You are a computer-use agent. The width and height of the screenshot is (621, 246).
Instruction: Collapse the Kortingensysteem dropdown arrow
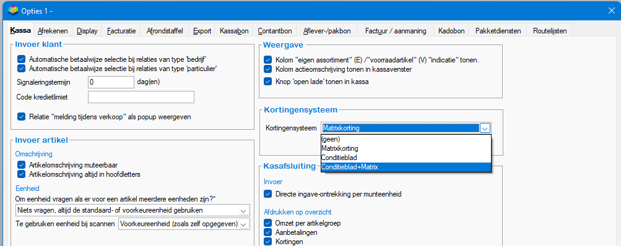pos(485,128)
